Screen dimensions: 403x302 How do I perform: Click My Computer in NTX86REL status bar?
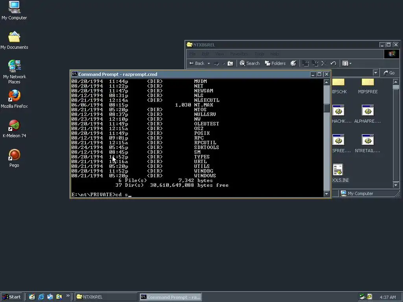pos(357,193)
